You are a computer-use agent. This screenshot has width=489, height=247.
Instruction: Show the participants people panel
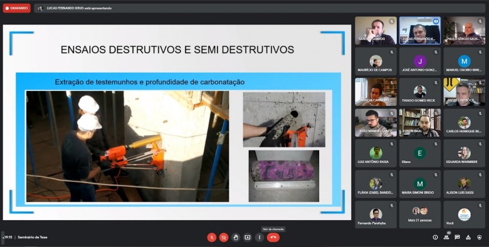pyautogui.click(x=446, y=238)
